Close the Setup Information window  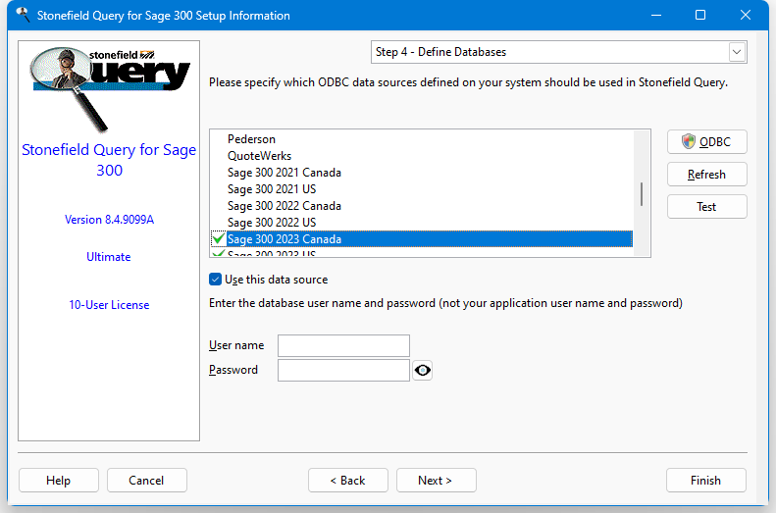[x=746, y=16]
